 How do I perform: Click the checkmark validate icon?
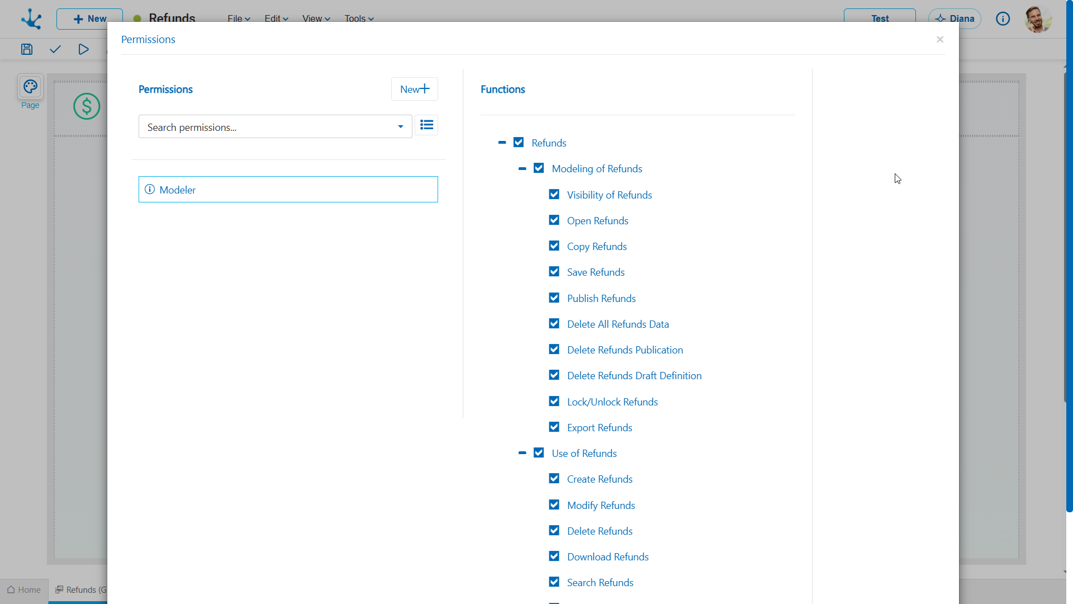click(x=55, y=49)
